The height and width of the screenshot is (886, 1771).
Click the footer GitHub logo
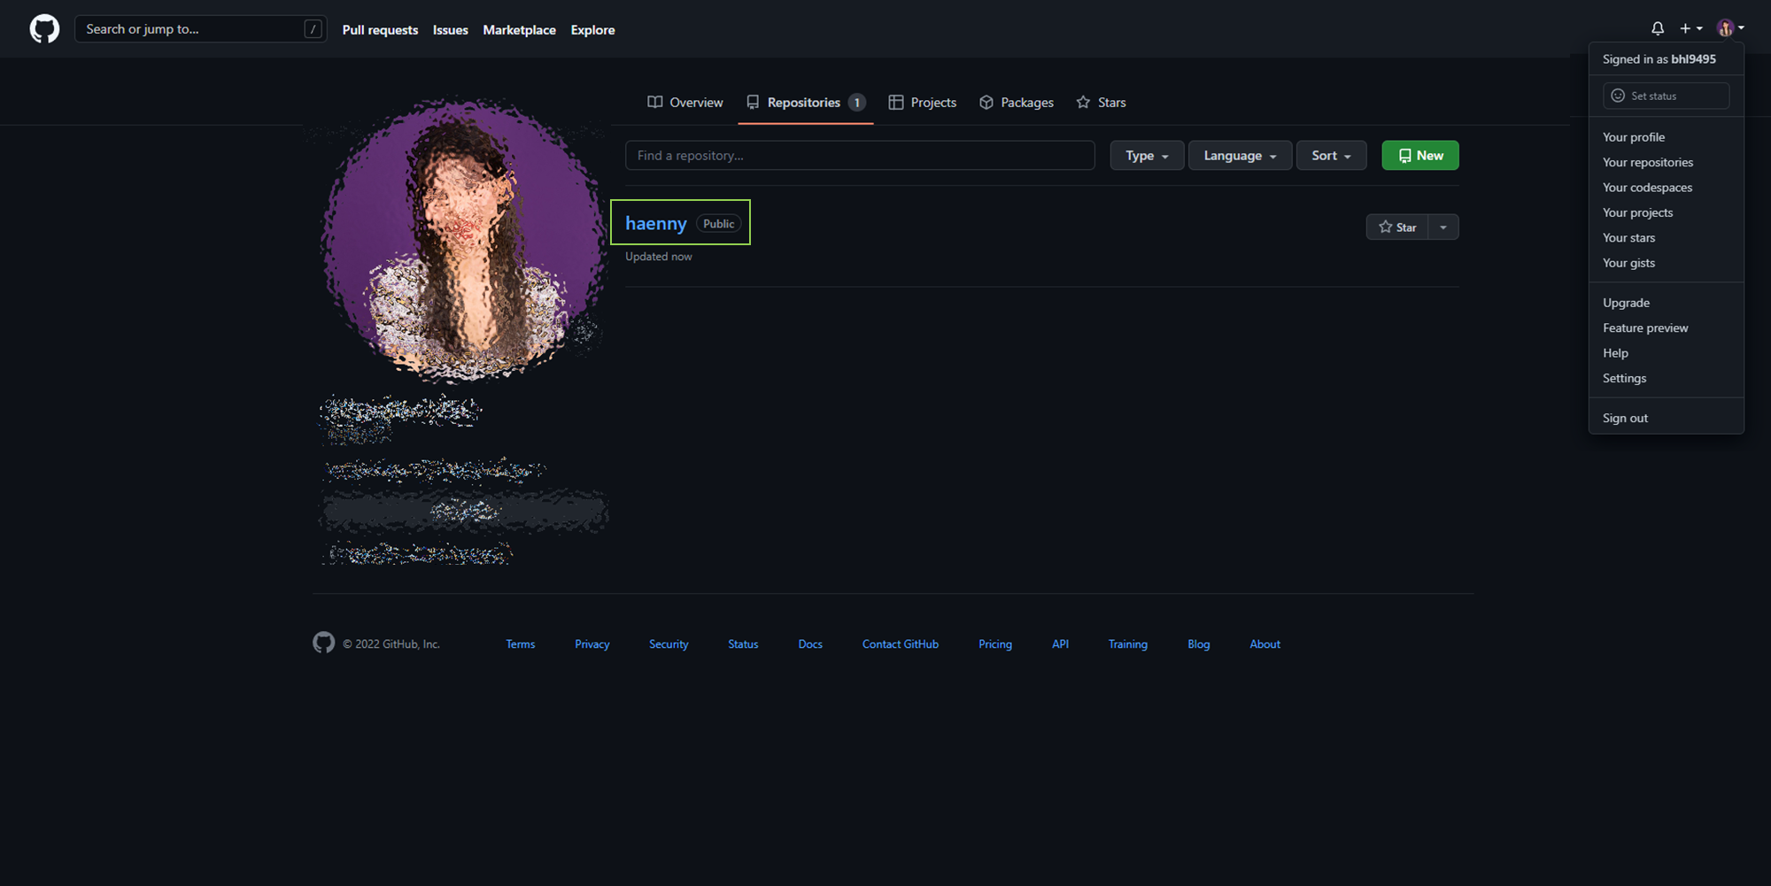point(324,643)
